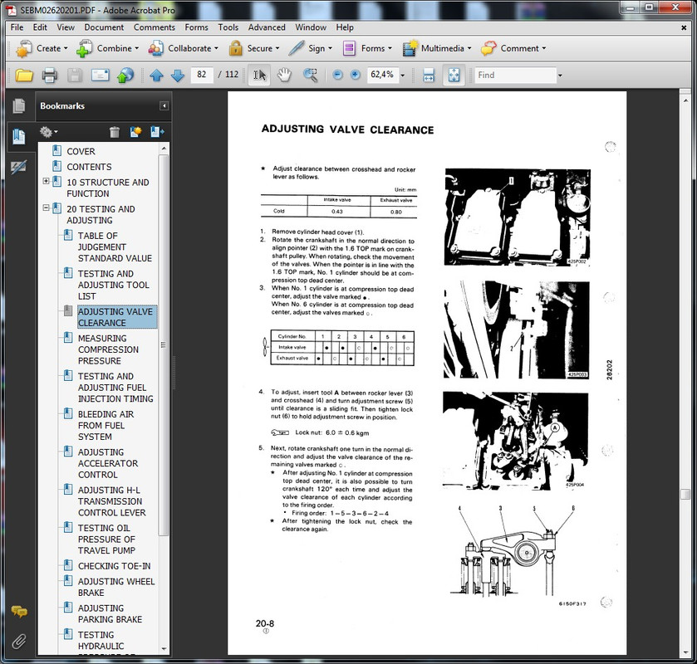
Task: Open the Measuring Compression Pressure bookmark
Action: [x=109, y=349]
